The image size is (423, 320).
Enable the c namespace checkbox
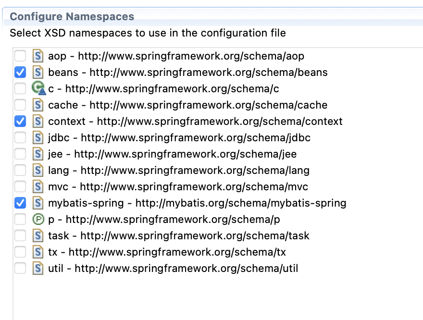[20, 89]
